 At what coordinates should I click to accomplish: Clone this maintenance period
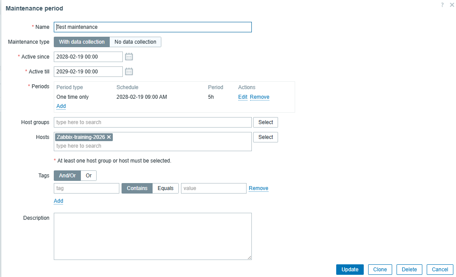tap(380, 270)
